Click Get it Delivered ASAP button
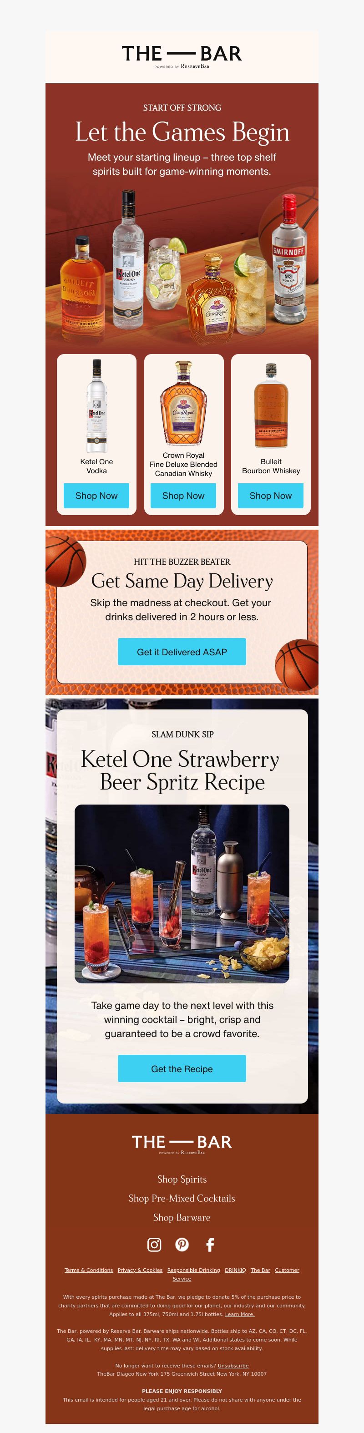364x1433 pixels. click(182, 651)
